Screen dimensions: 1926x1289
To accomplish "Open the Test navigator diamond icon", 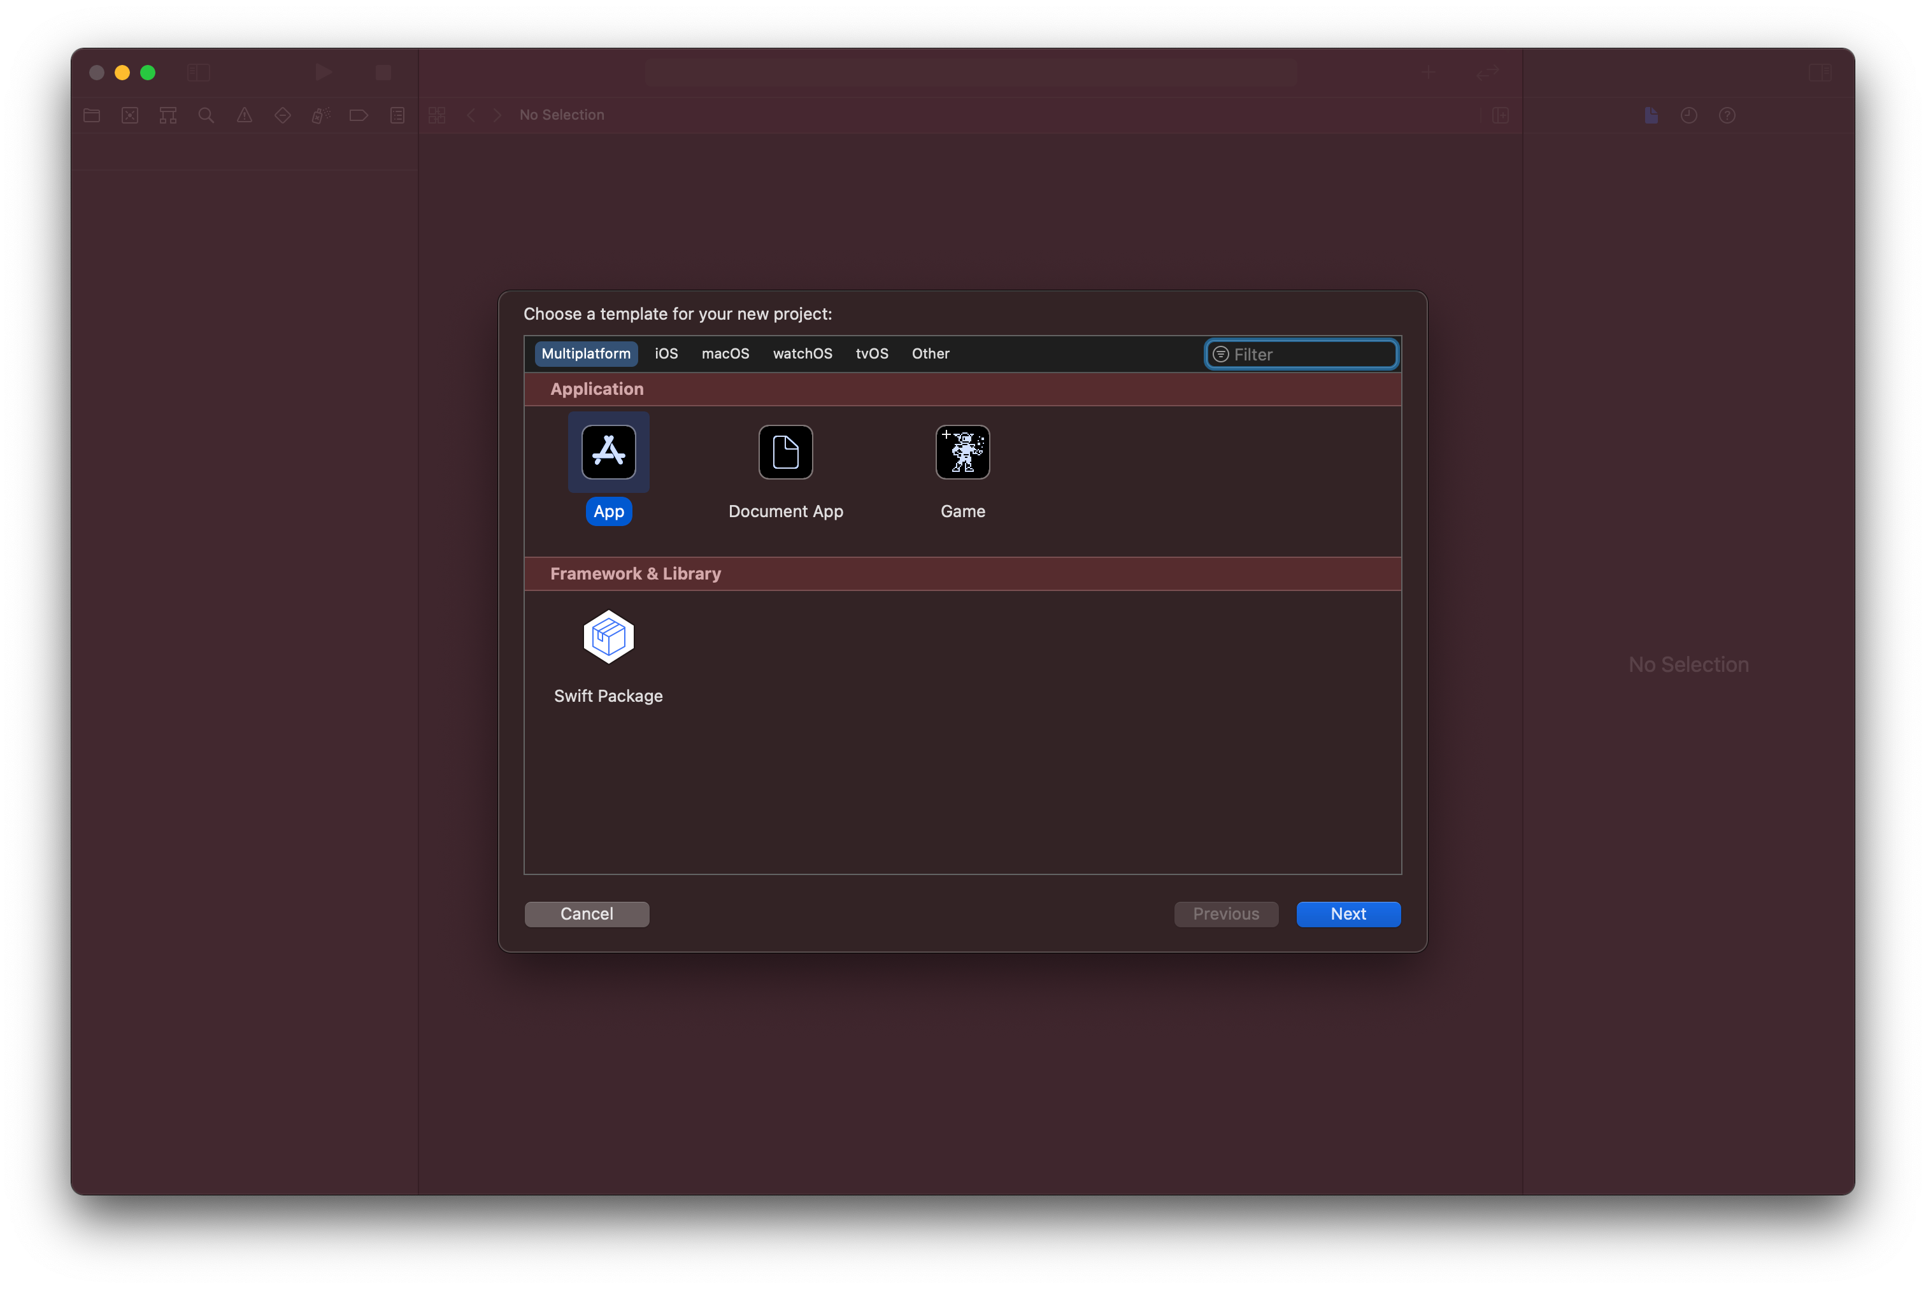I will pos(283,115).
